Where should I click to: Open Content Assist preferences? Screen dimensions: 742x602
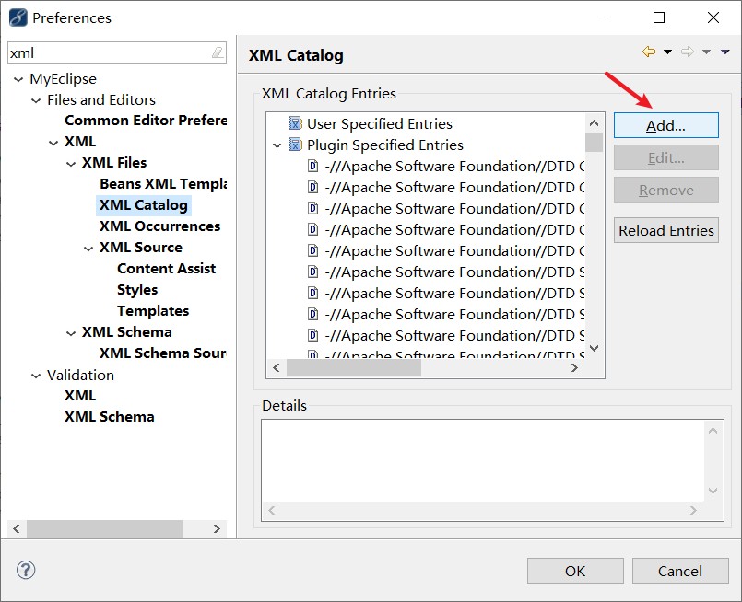coord(167,269)
